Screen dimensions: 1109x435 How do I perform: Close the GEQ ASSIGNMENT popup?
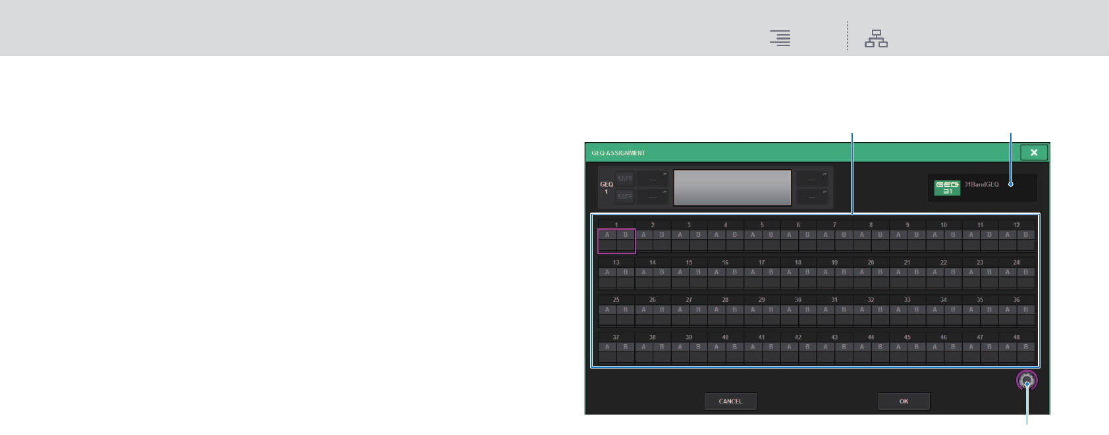click(x=1034, y=153)
